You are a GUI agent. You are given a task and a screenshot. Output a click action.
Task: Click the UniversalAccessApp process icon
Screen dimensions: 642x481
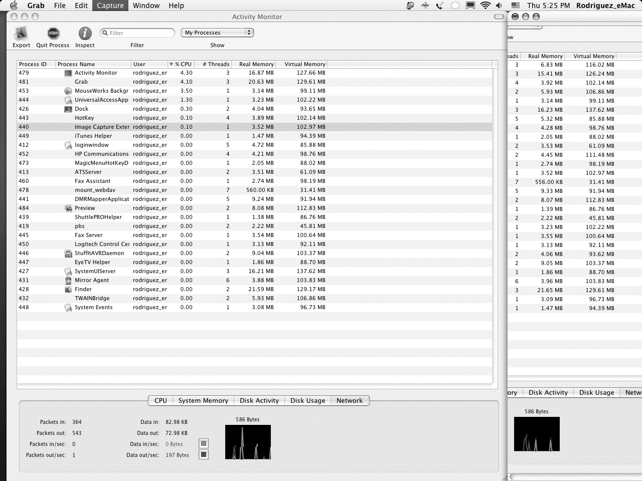68,100
